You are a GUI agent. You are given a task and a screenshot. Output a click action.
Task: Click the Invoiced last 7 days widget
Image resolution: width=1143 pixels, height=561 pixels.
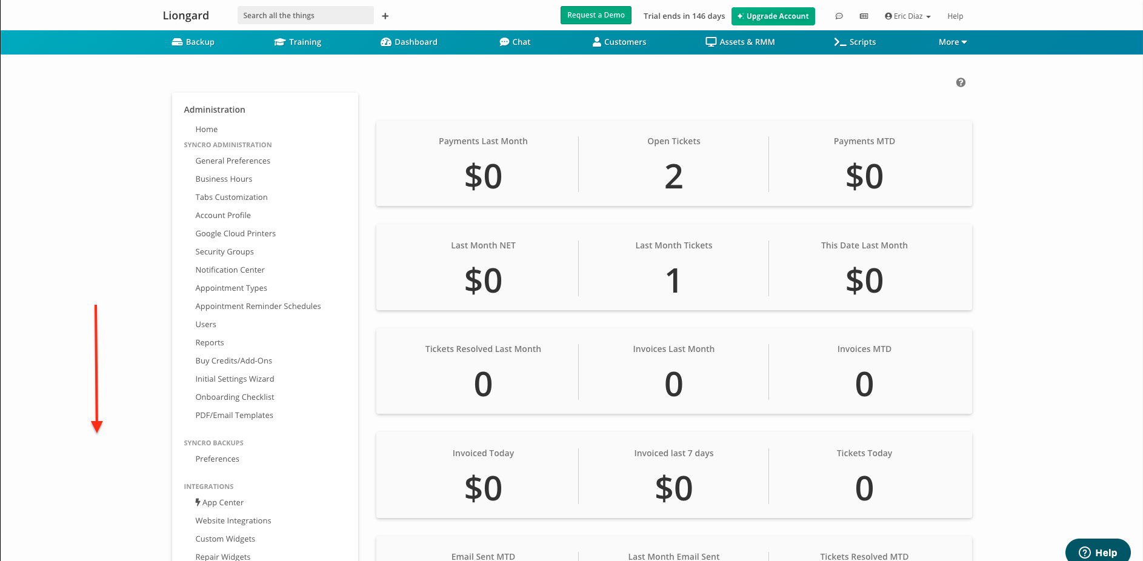pos(673,476)
